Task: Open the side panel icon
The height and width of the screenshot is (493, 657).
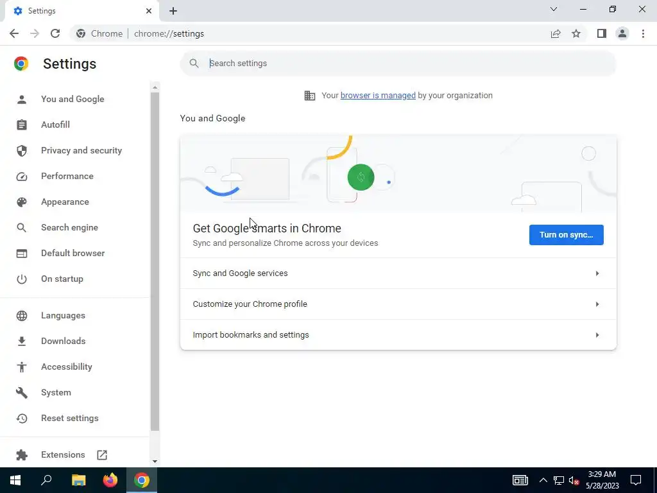Action: pos(602,33)
